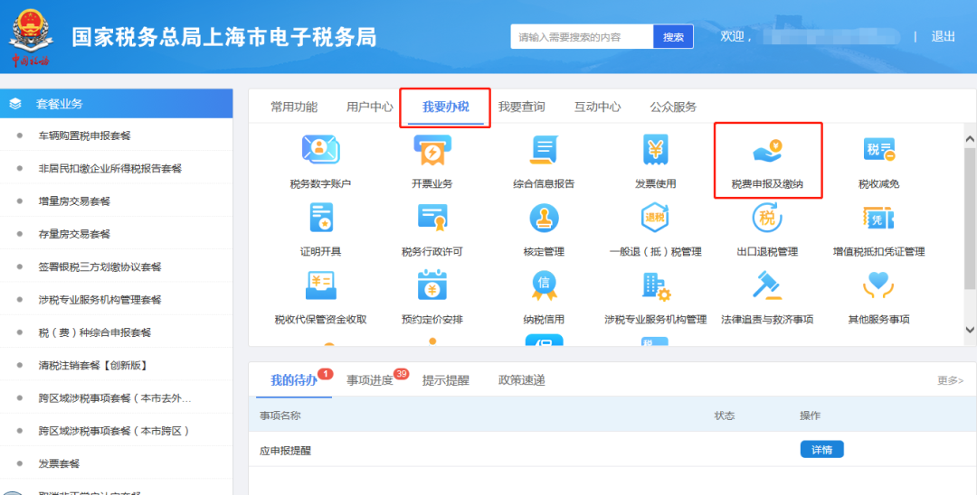Screen dimensions: 977x495
Task: Open 签署银税三方划缴协议套餐
Action: (100, 266)
